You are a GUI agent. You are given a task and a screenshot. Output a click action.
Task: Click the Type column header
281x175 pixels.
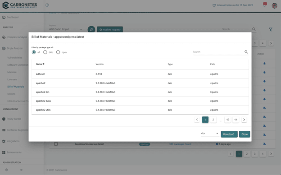click(170, 64)
